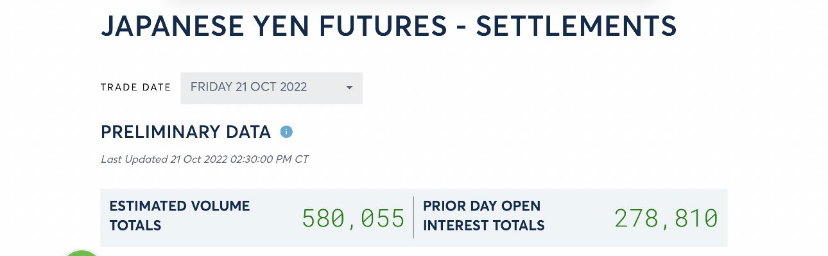This screenshot has height=256, width=828.
Task: Click the 580,055 estimated volume figure
Action: click(353, 219)
